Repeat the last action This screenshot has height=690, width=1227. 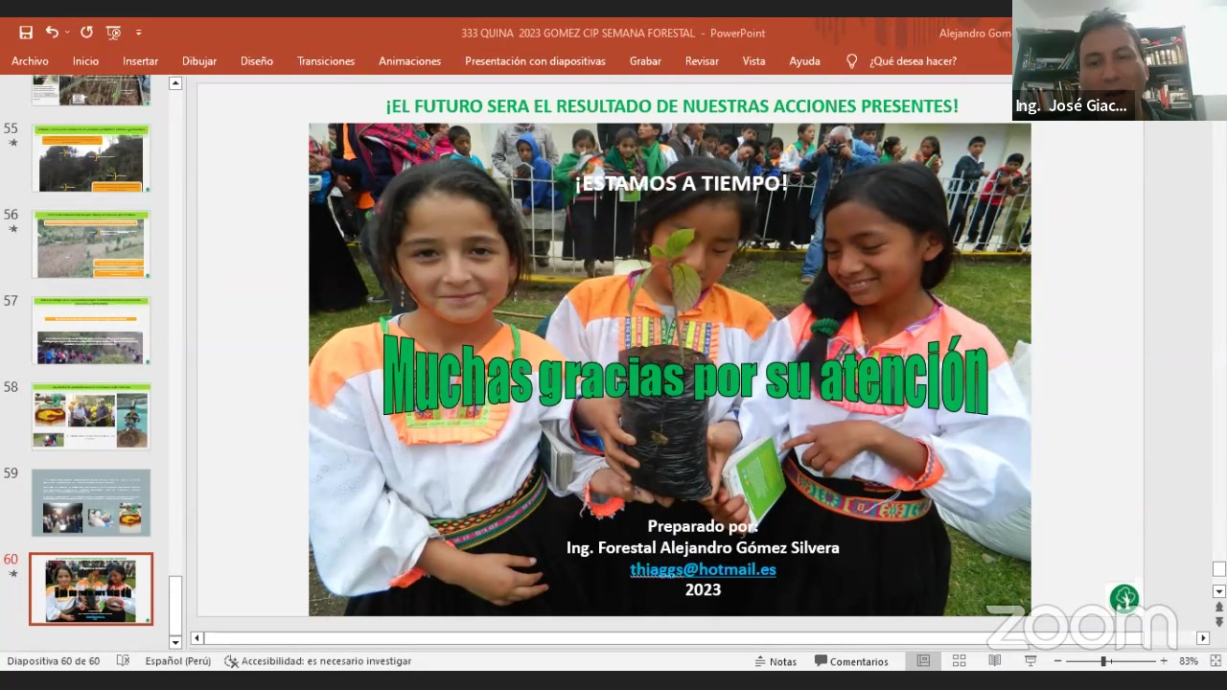(86, 33)
